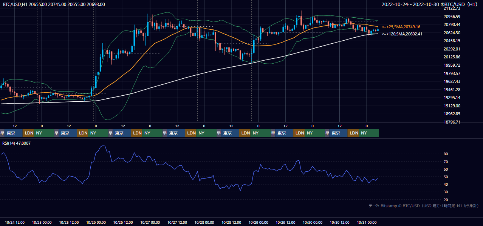The height and width of the screenshot is (226, 483).
Task: Click the 10/25 00:00 time axis label
Action: [x=42, y=223]
